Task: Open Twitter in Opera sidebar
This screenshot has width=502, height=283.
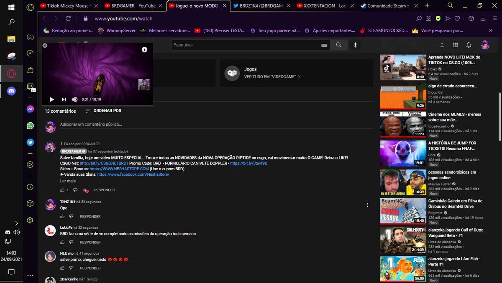Action: [x=30, y=142]
